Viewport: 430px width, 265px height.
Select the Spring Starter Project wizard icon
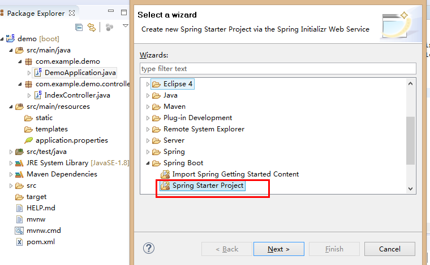tap(165, 186)
